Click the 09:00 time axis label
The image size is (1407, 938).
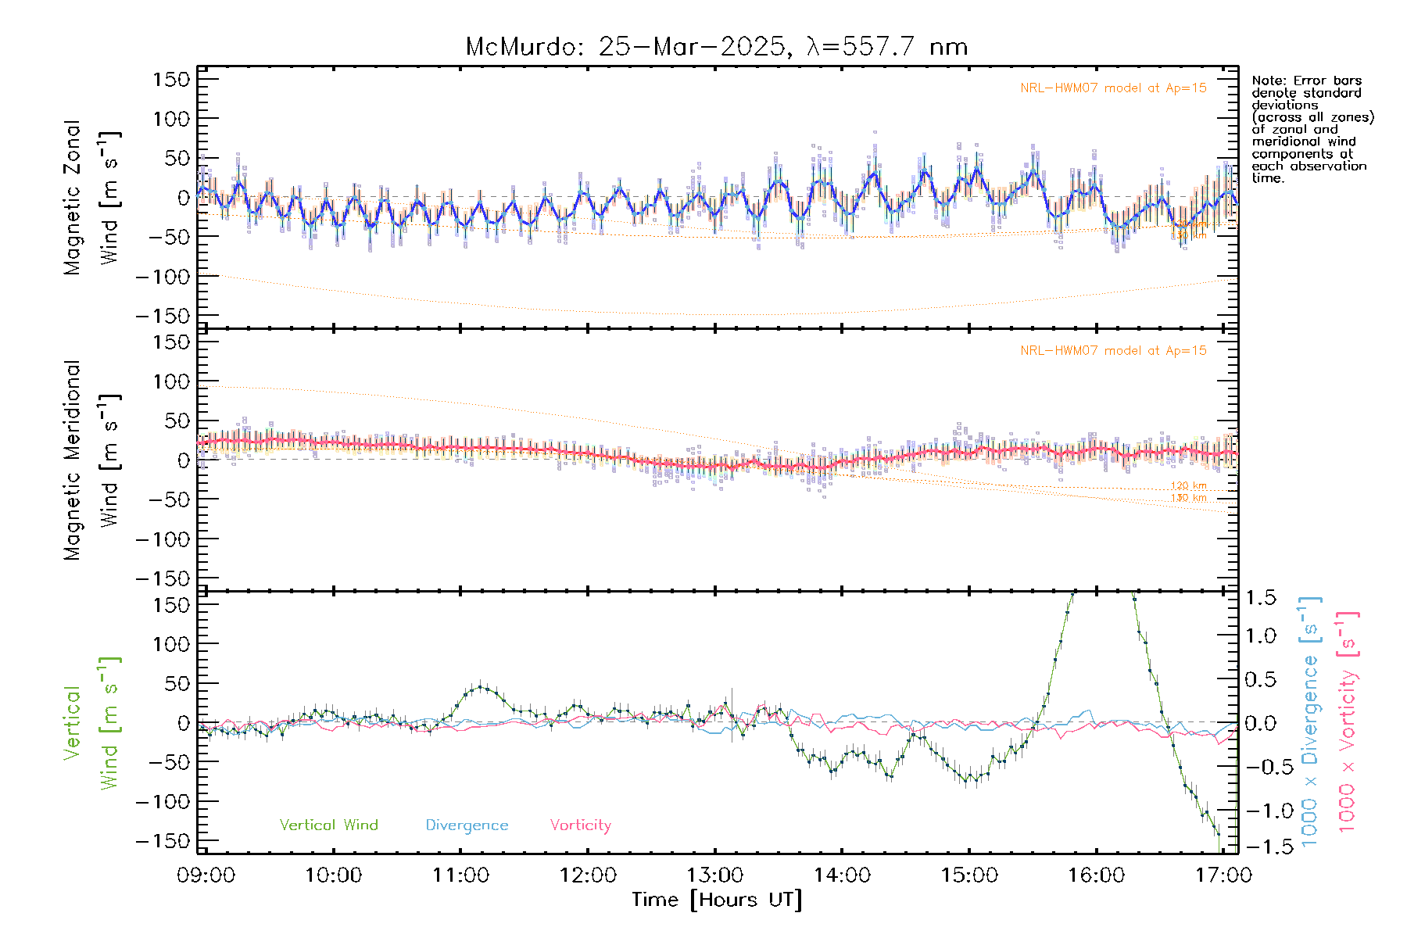[206, 875]
